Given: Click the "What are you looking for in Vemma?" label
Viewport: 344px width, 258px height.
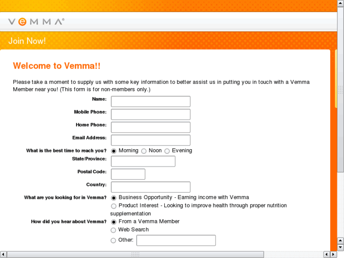Looking at the screenshot, I should 65,197.
